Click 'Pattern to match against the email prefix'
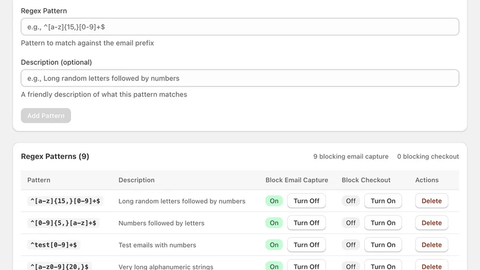The width and height of the screenshot is (480, 270). (x=88, y=43)
